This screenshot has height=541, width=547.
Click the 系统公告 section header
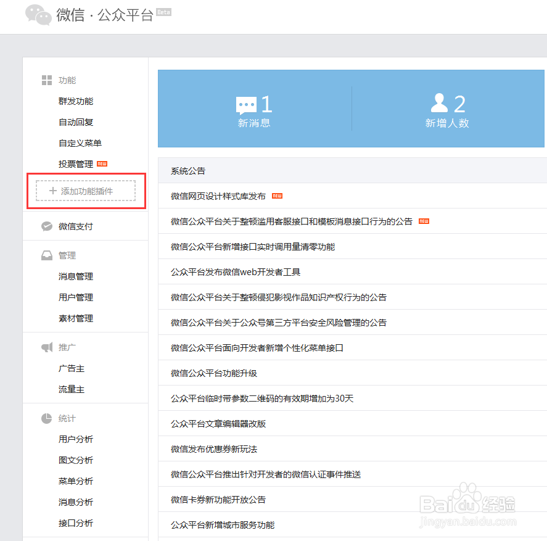tap(189, 170)
